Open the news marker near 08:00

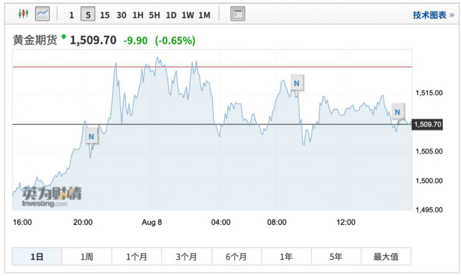click(296, 83)
